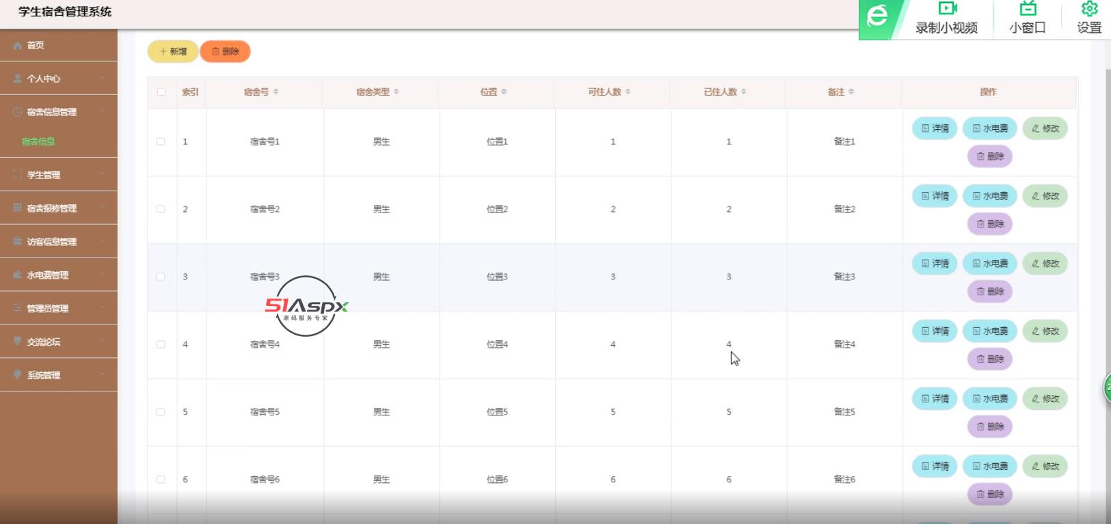Click the 小窗口 mini window icon
This screenshot has width=1111, height=524.
[x=1028, y=8]
